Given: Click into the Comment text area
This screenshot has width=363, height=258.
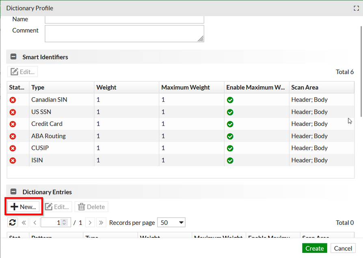Looking at the screenshot, I should 124,34.
